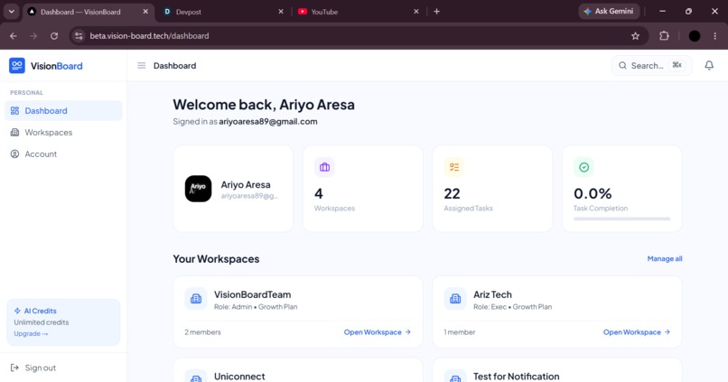Click the Unlimited credits text
Screen dimensions: 728x382
point(41,322)
